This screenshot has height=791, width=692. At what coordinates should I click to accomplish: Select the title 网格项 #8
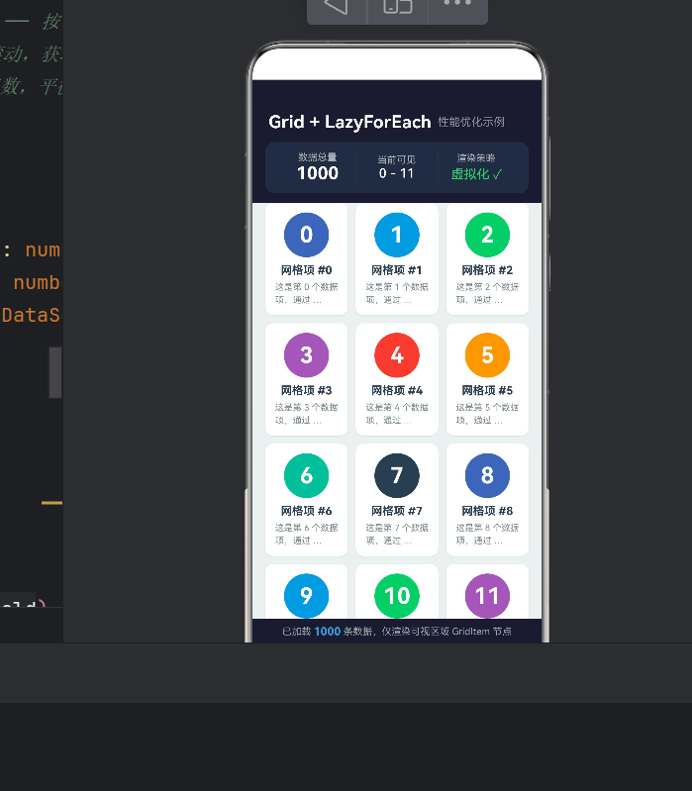pos(487,511)
